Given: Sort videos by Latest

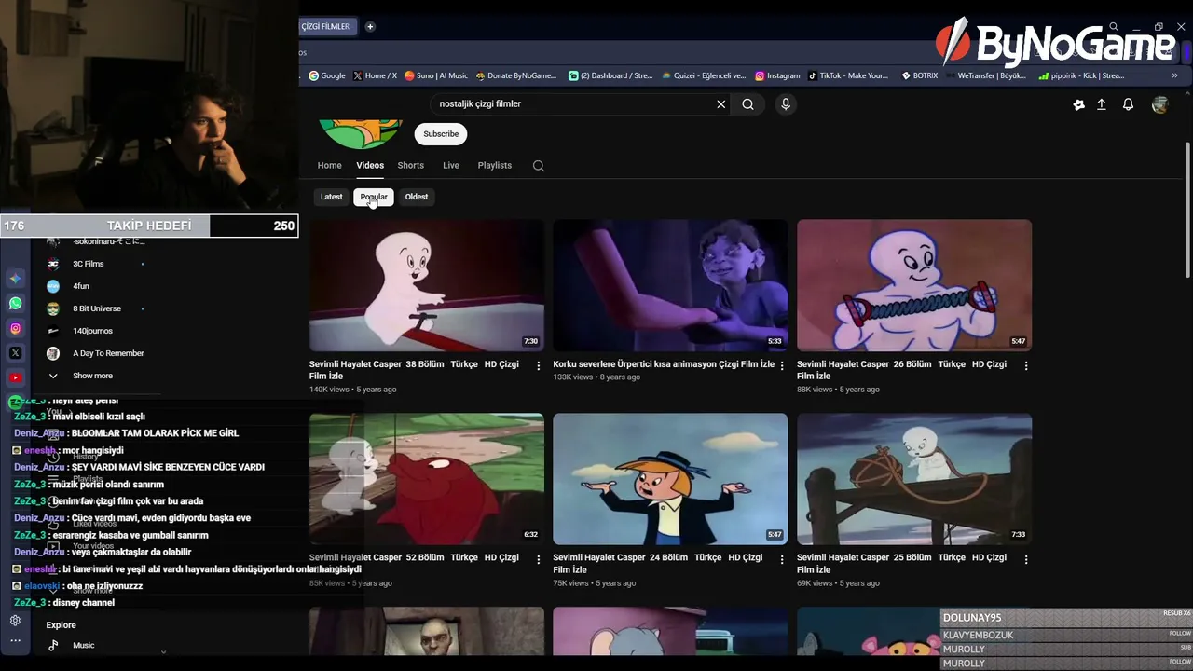Looking at the screenshot, I should click(x=332, y=197).
